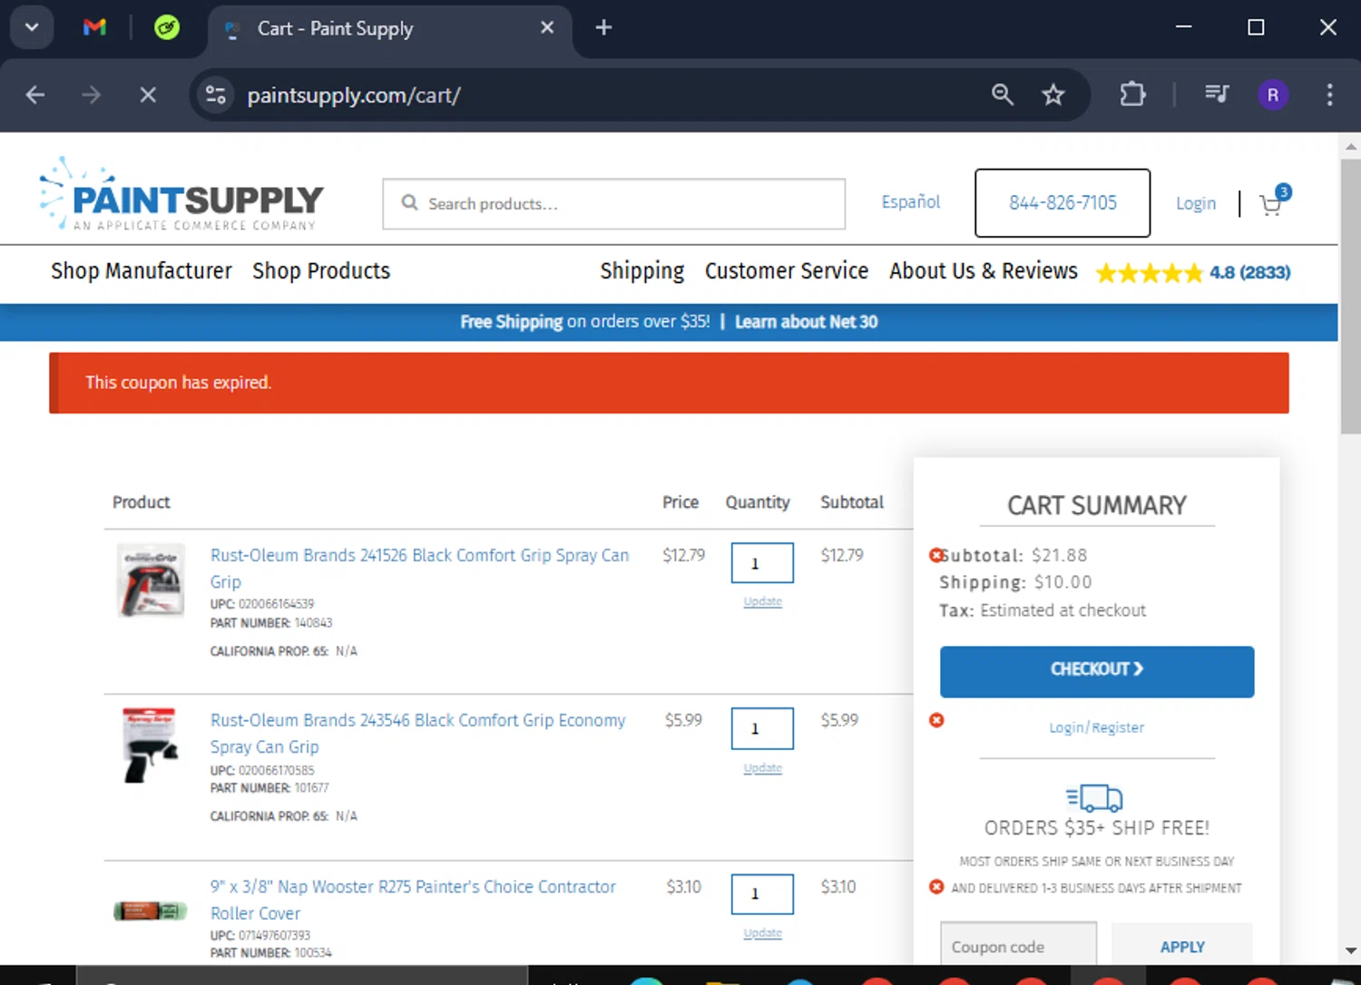Click the red remove icon beside Subtotal
The image size is (1361, 985).
(x=936, y=555)
